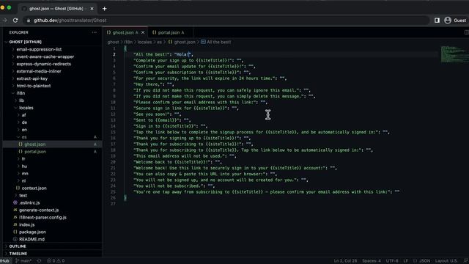Click 'locales' breadcrumb segment

144,43
